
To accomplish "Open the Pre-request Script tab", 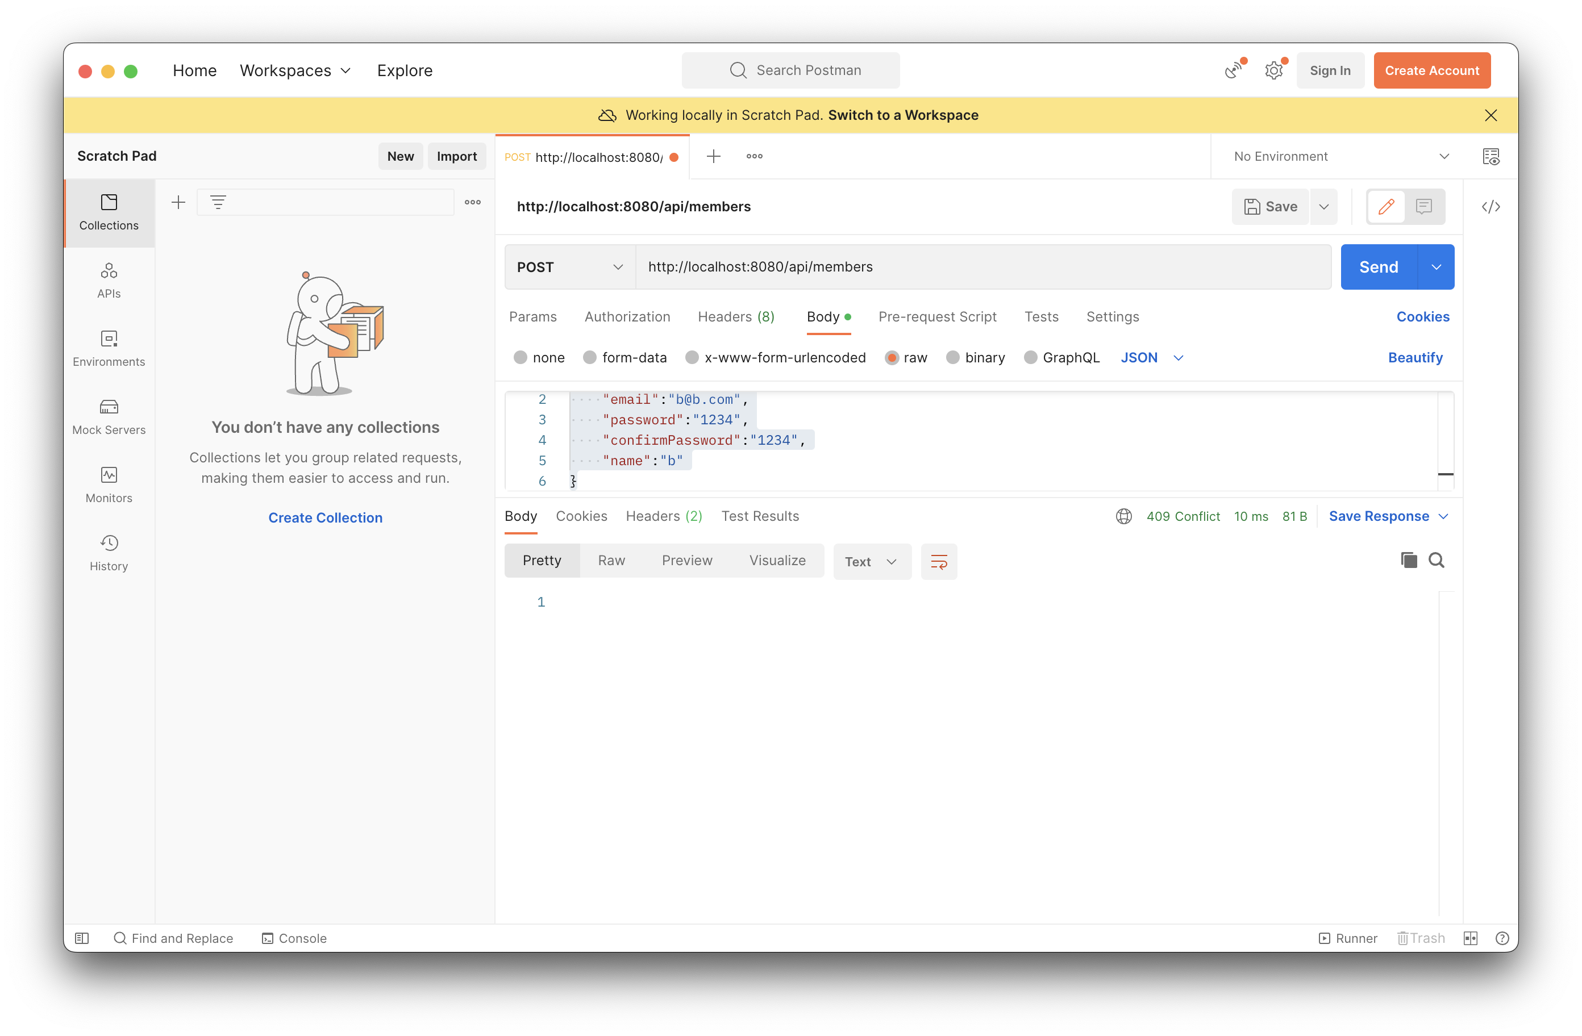I will point(936,317).
